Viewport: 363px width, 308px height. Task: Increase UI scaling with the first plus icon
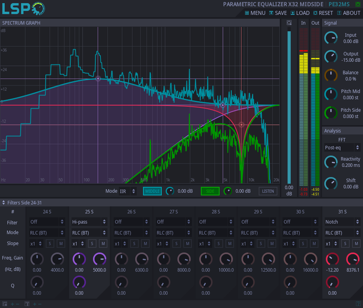click(12, 304)
